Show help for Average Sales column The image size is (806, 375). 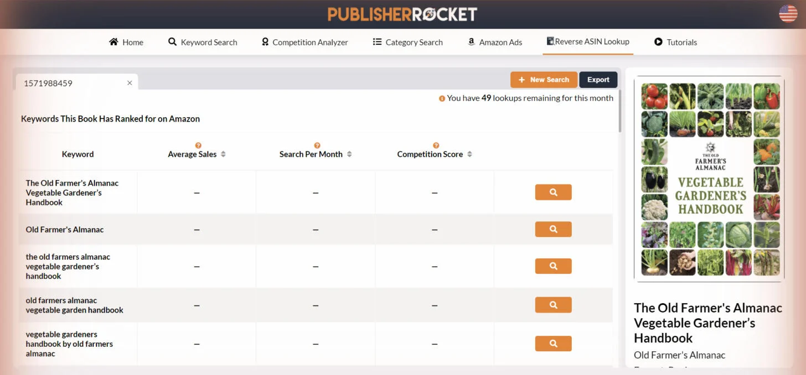(x=198, y=145)
